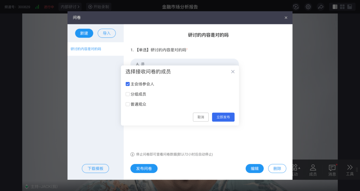
Task: Click the 立即发布 publish button
Action: [223, 117]
